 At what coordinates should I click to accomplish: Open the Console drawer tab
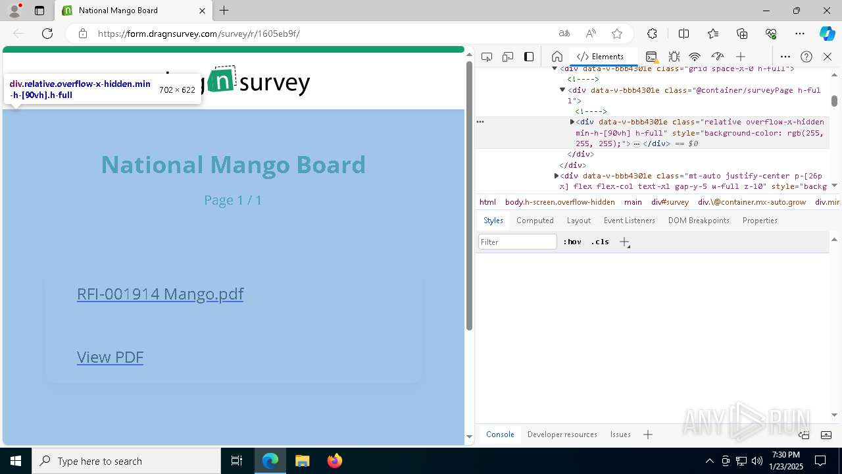coord(500,434)
